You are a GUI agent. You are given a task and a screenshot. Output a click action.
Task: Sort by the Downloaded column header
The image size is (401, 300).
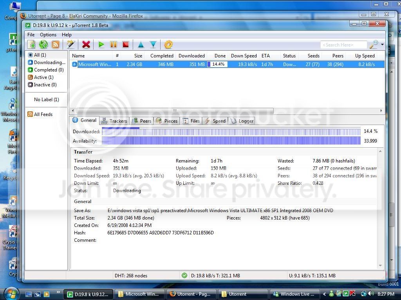[x=191, y=55]
